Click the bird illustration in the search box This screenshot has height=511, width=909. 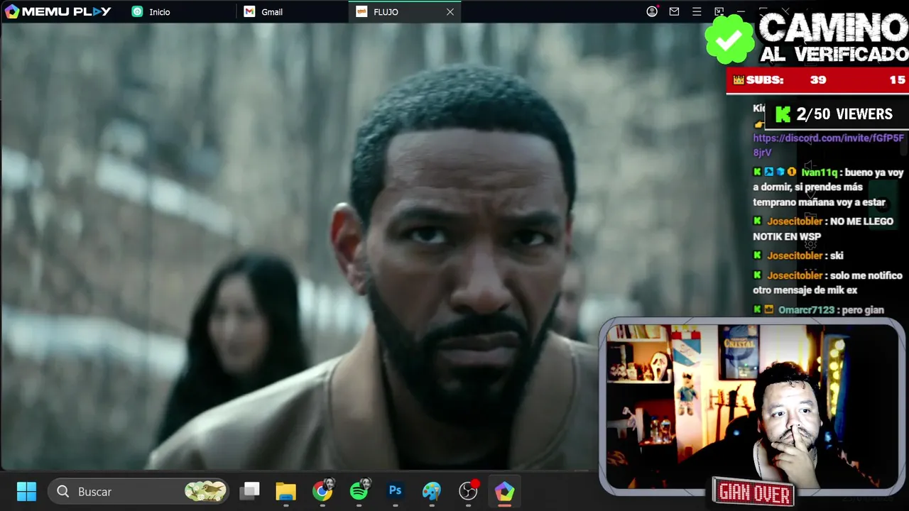205,491
